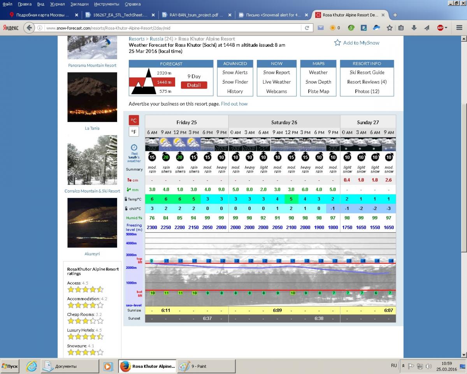
Task: Open the RU input language selector
Action: [x=394, y=366]
